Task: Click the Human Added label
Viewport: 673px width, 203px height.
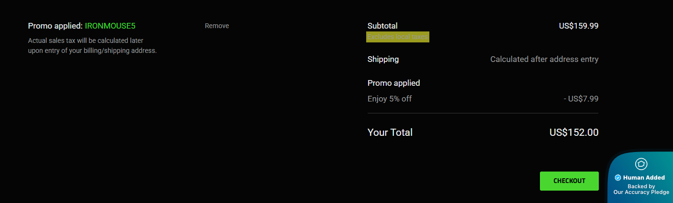Action: (644, 178)
